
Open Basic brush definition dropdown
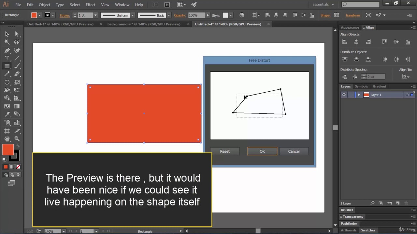[x=169, y=15]
